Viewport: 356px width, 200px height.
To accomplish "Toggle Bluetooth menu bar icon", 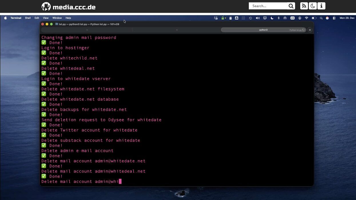I will [279, 18].
